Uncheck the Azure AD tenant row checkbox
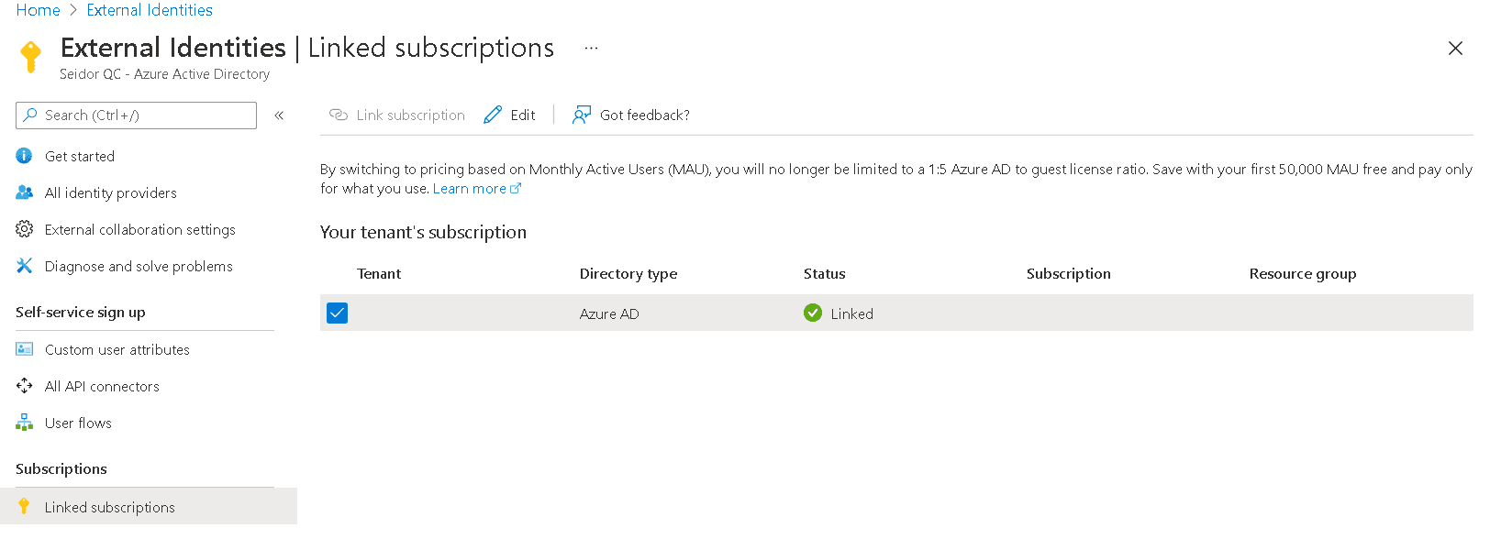The width and height of the screenshot is (1490, 539). point(337,313)
